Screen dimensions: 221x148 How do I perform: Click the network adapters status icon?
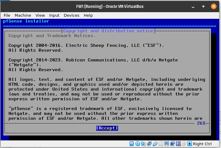tap(149, 144)
